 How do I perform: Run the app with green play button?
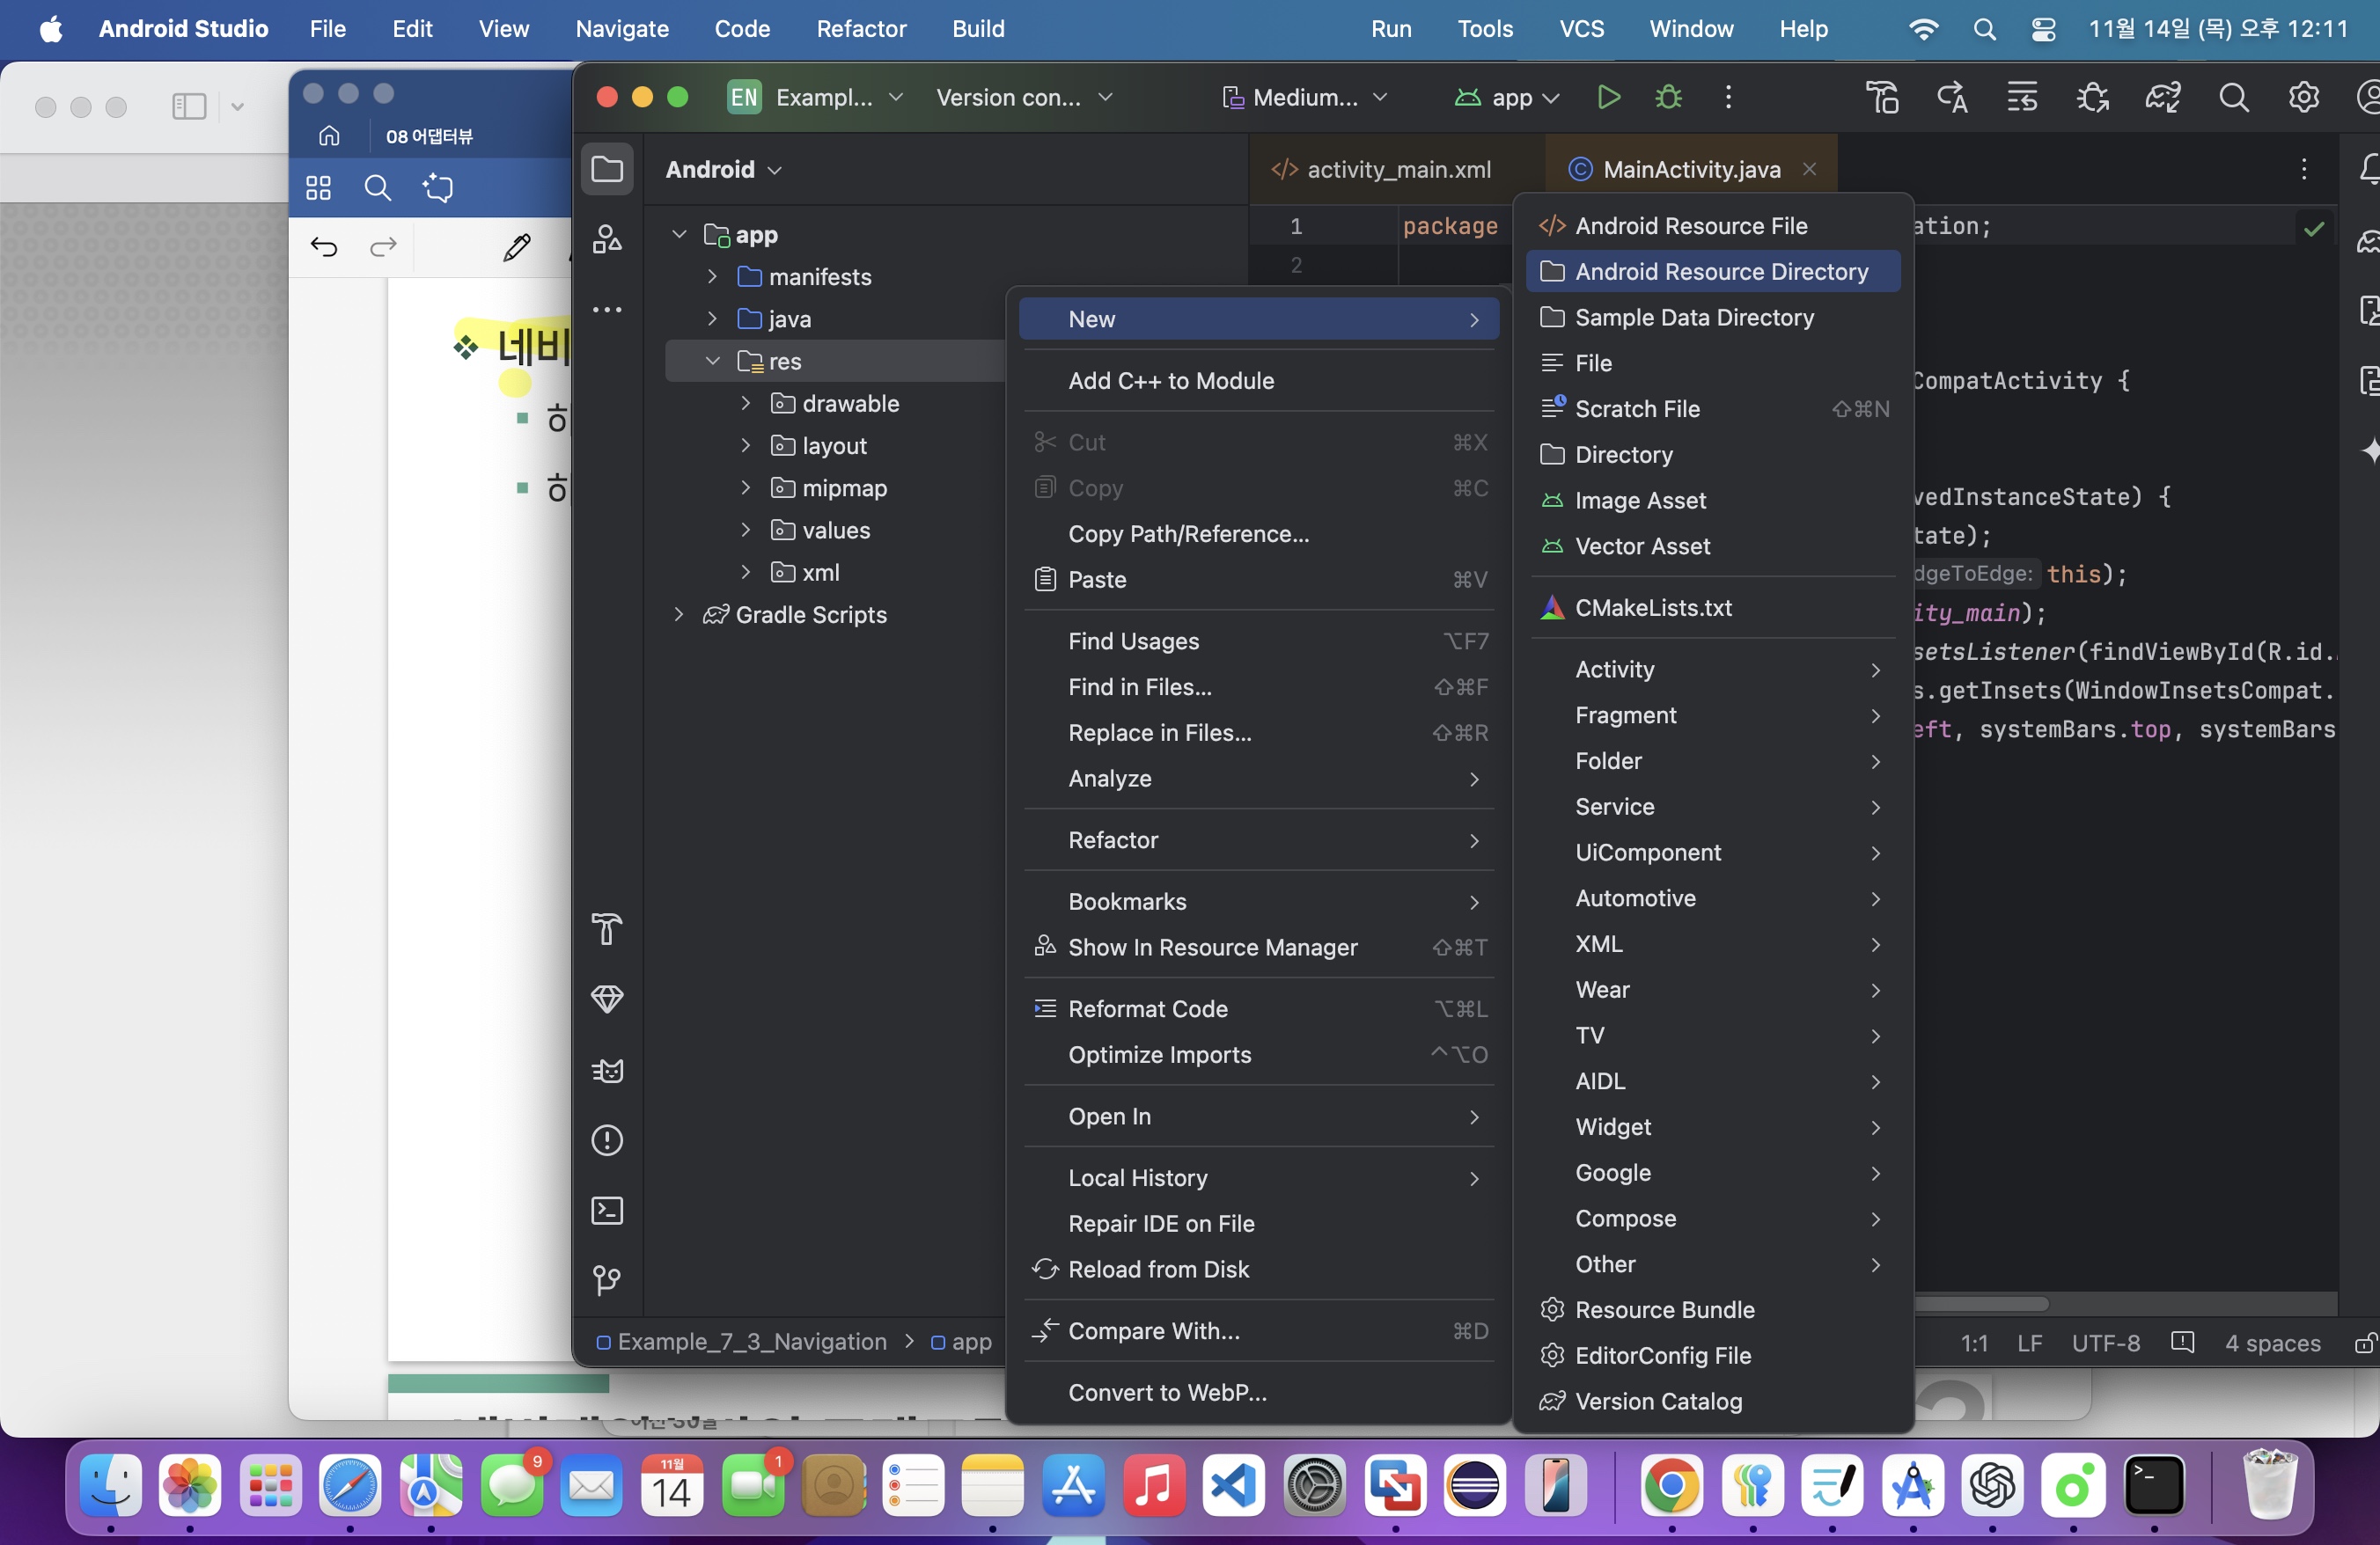tap(1608, 97)
